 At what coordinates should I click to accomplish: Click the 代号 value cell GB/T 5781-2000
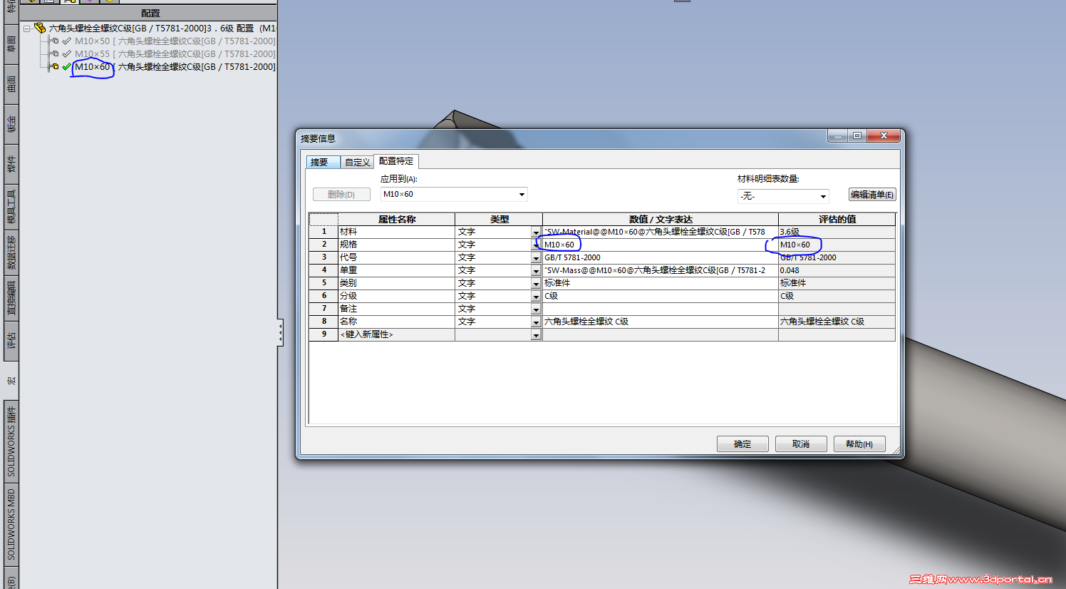pos(661,258)
